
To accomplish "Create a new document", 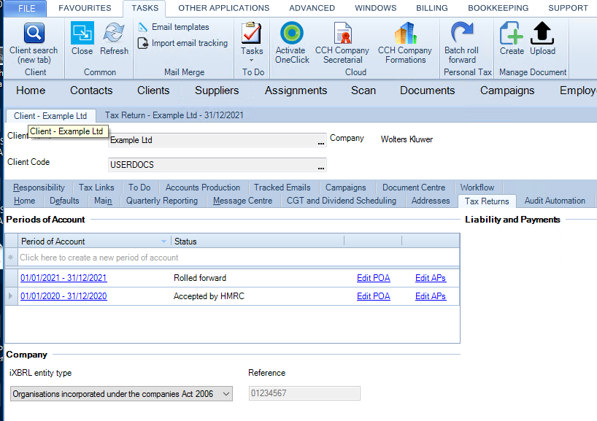I will 512,39.
